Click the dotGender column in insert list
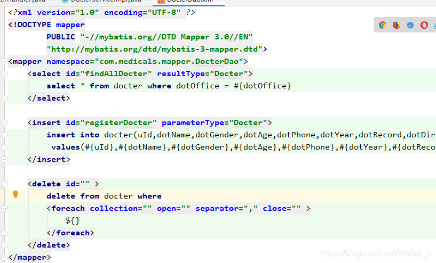 click(217, 135)
